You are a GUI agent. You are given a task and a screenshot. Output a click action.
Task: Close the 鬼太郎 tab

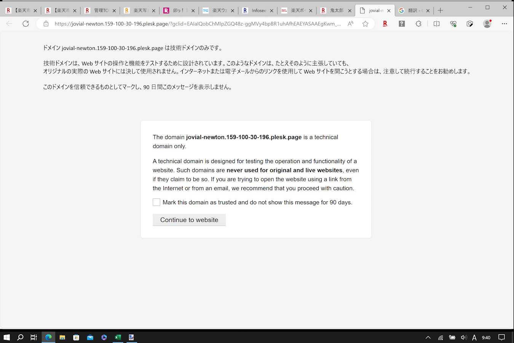(x=350, y=11)
